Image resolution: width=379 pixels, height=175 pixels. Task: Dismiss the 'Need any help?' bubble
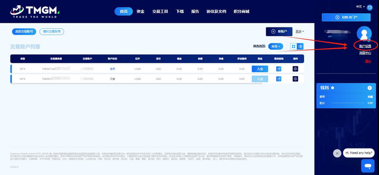(337, 153)
